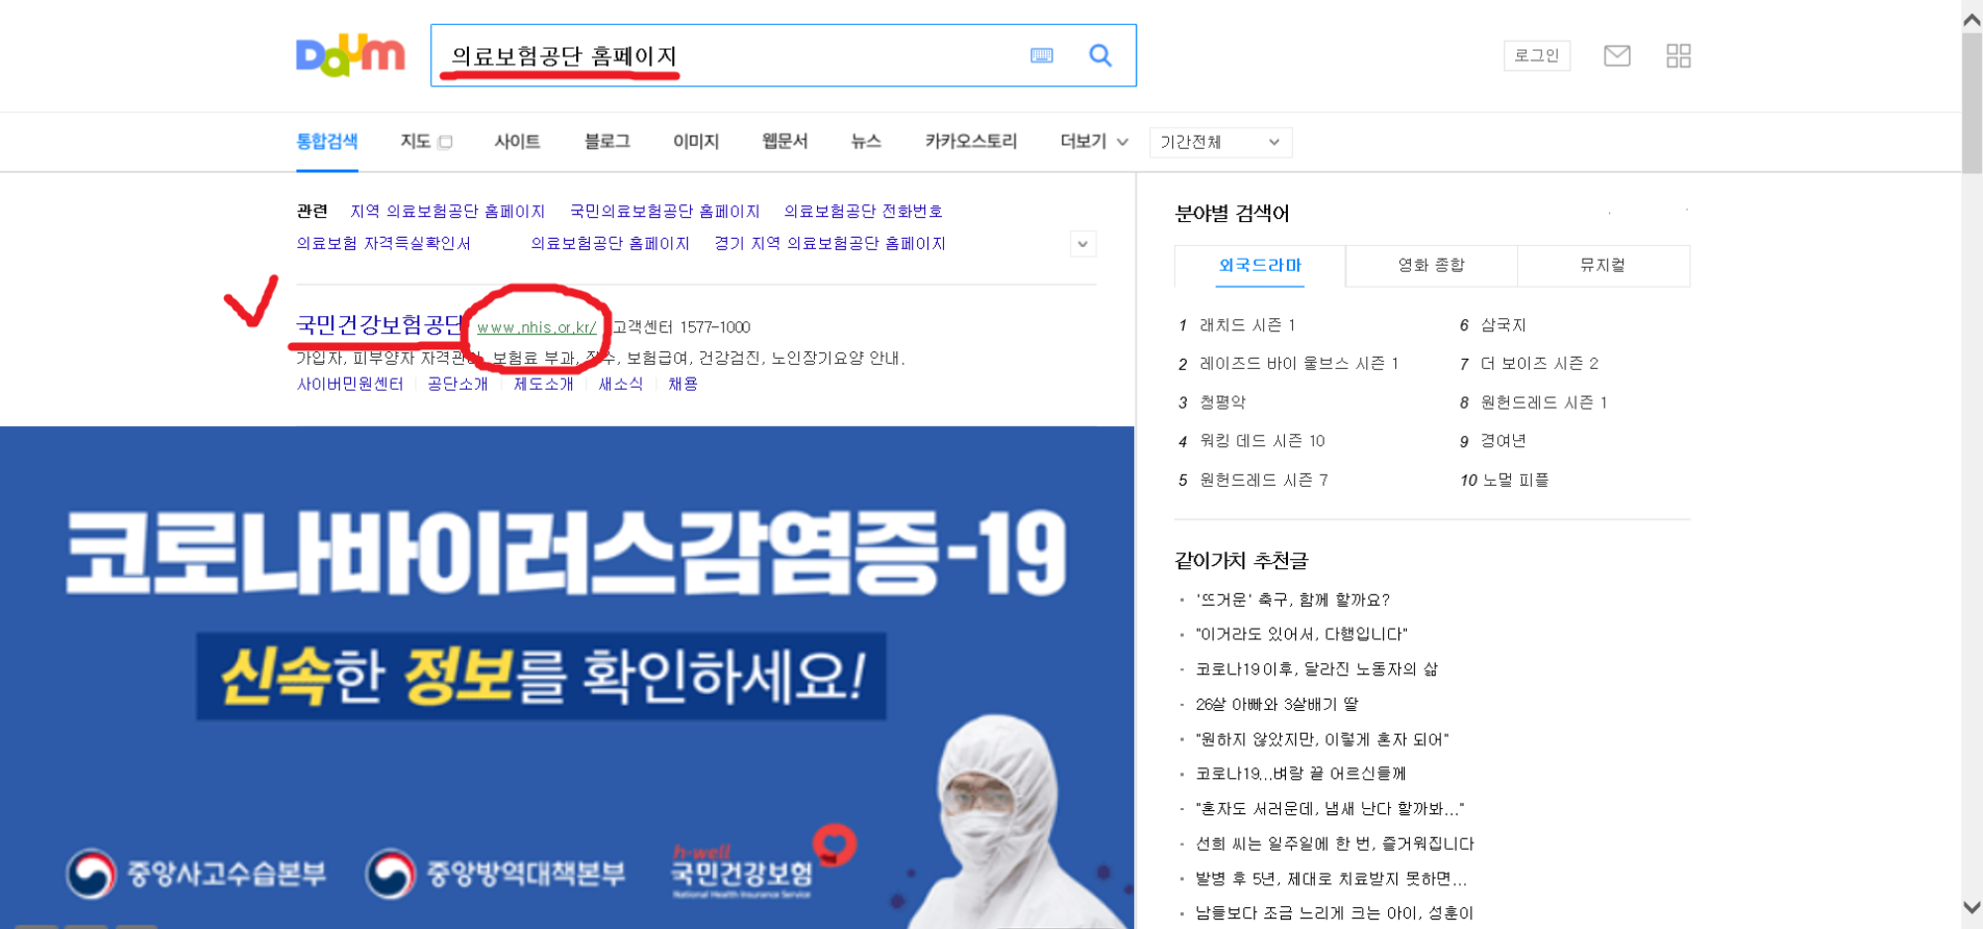Open article 26살 아빠와 3살배기 딸

1277,704
